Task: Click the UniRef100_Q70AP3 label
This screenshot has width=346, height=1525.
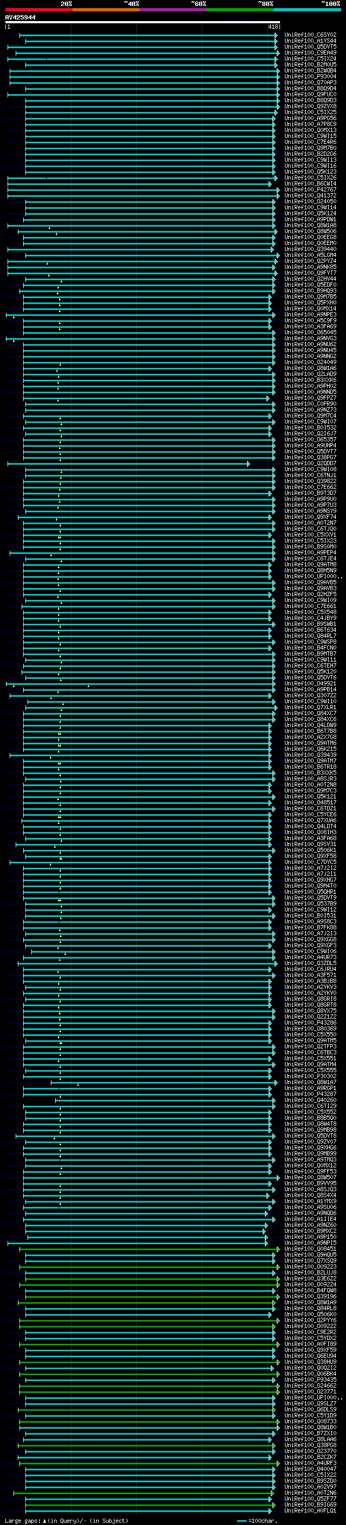Action: [x=310, y=82]
